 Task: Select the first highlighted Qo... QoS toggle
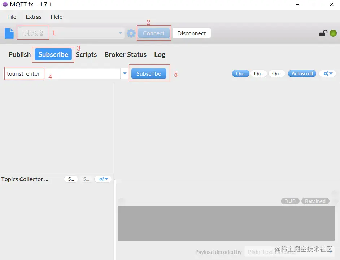pos(241,73)
